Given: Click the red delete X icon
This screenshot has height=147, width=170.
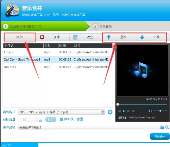Looking at the screenshot, I should tap(42, 37).
